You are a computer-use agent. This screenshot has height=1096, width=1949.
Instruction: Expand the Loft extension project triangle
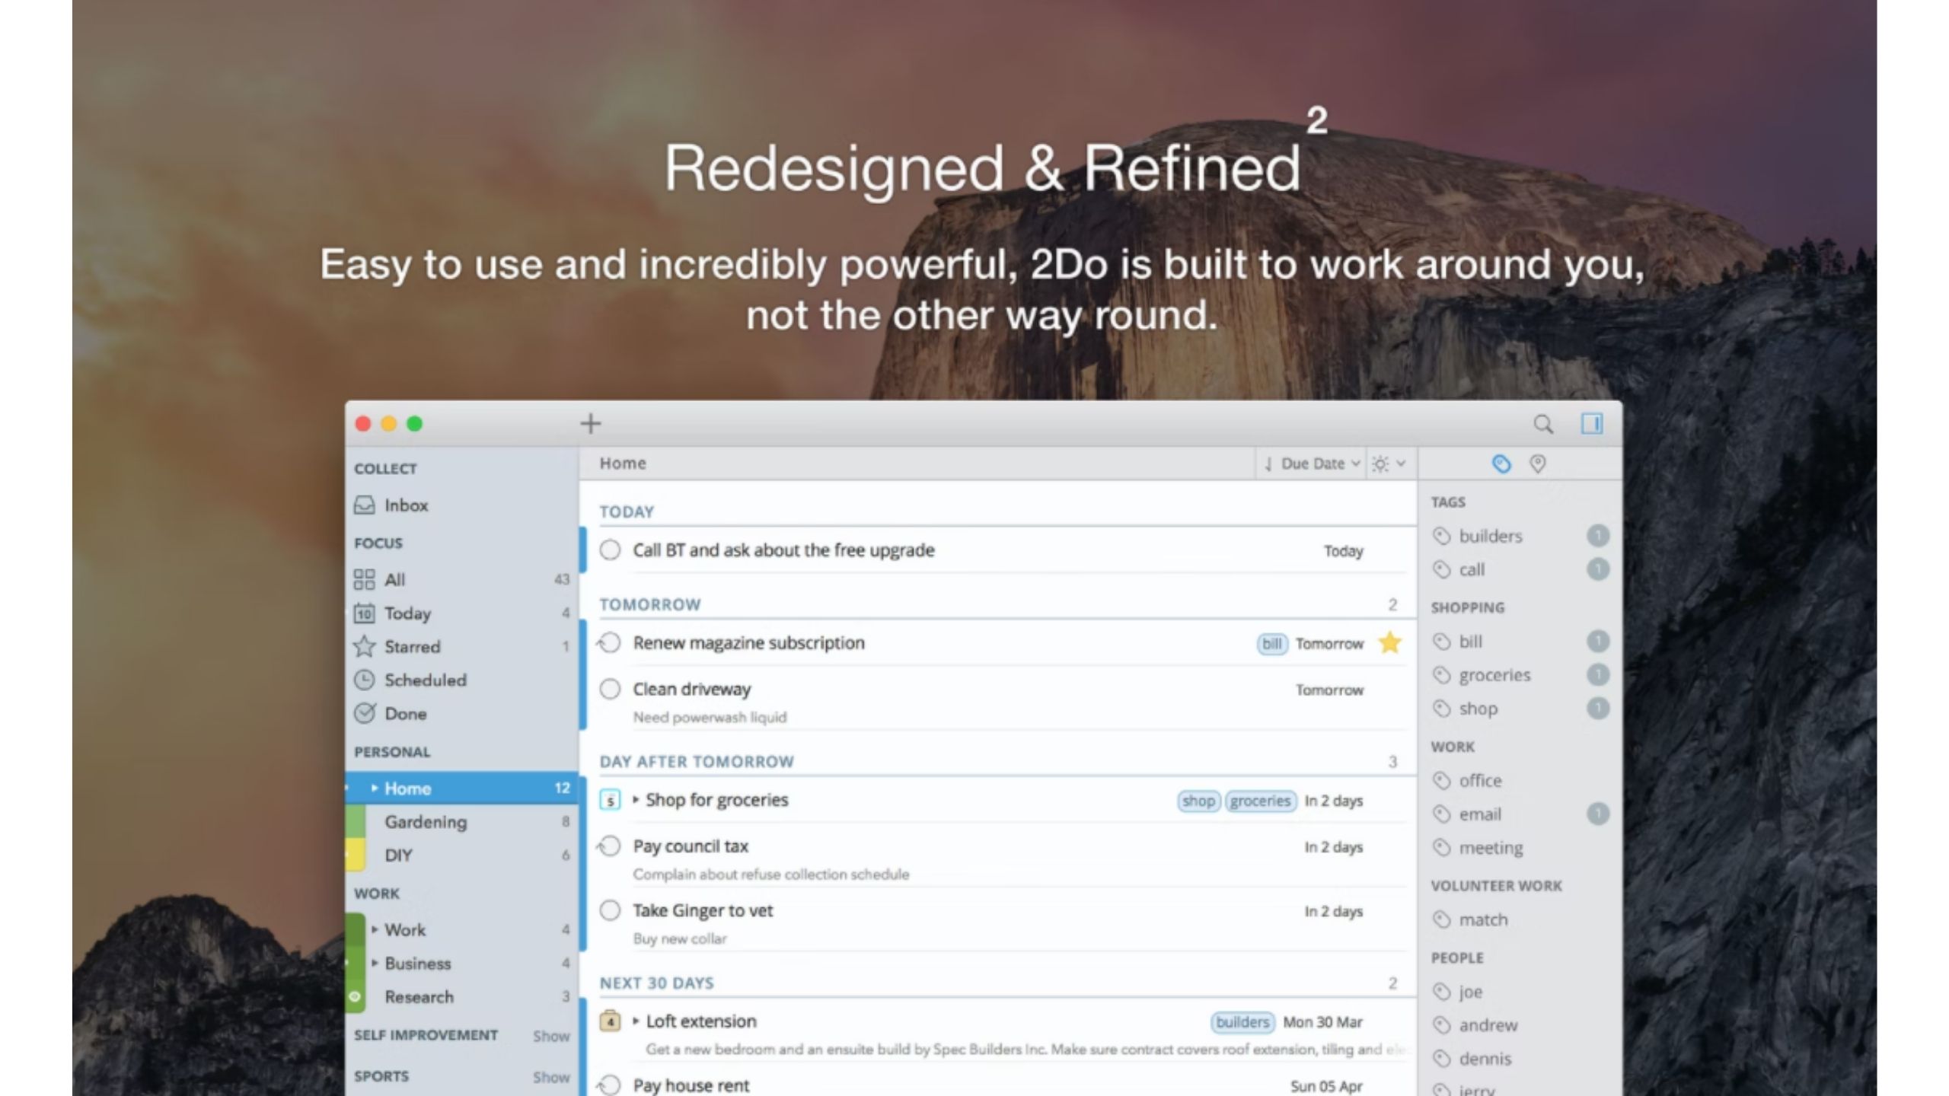coord(636,1021)
